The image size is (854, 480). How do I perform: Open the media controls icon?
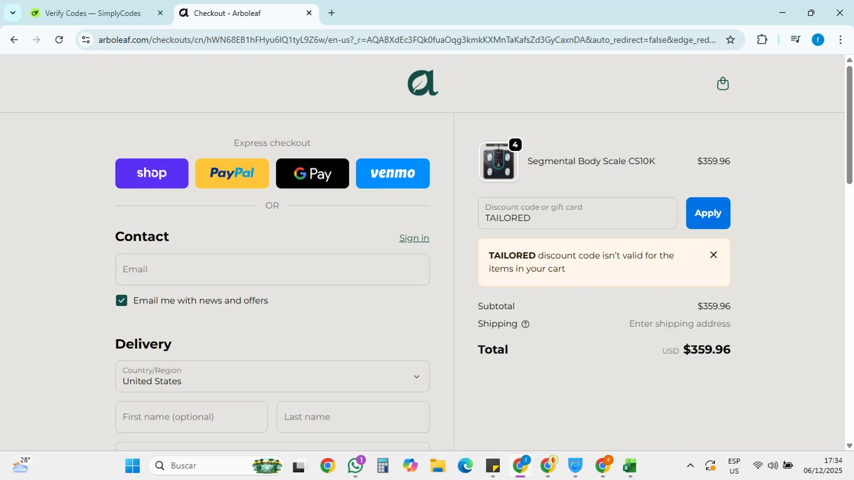(795, 40)
